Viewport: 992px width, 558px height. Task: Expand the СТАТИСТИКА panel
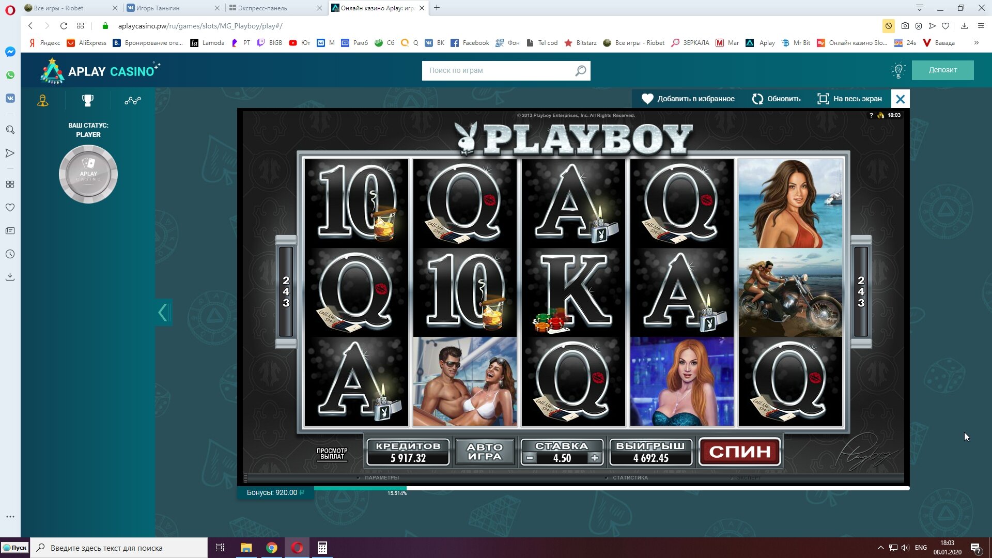(630, 478)
